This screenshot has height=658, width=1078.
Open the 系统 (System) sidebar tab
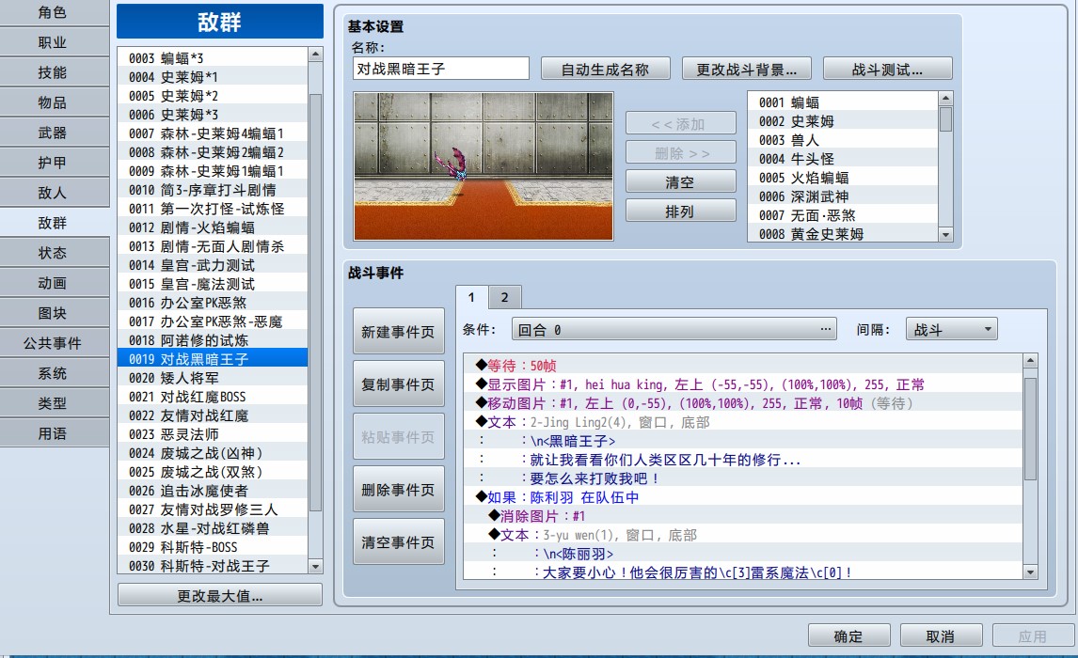coord(53,373)
